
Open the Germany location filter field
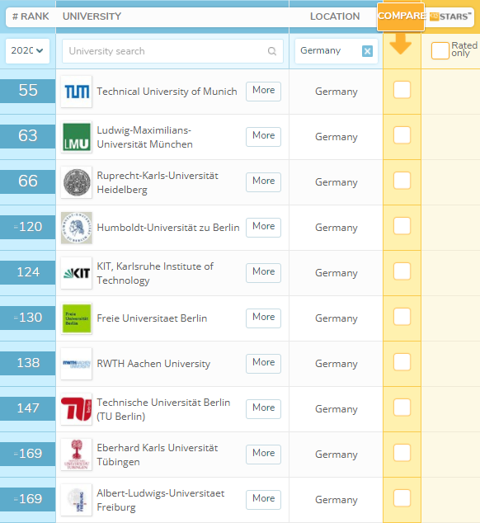[x=336, y=51]
